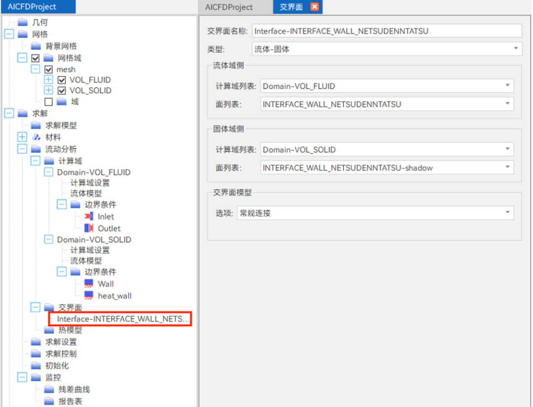Uncheck the VOL_FLUID visibility checkbox

click(x=62, y=80)
